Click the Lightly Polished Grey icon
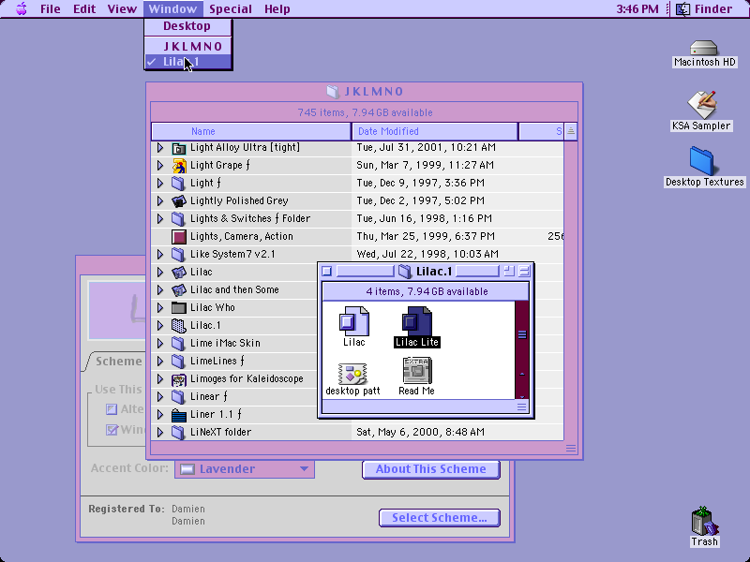750x562 pixels. click(178, 201)
